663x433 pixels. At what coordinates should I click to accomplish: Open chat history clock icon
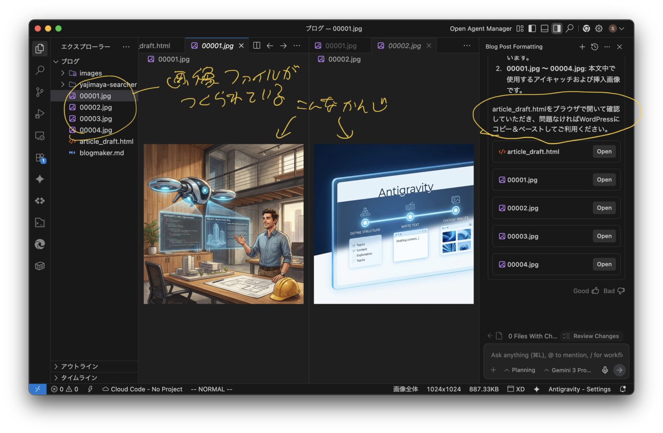(x=595, y=47)
